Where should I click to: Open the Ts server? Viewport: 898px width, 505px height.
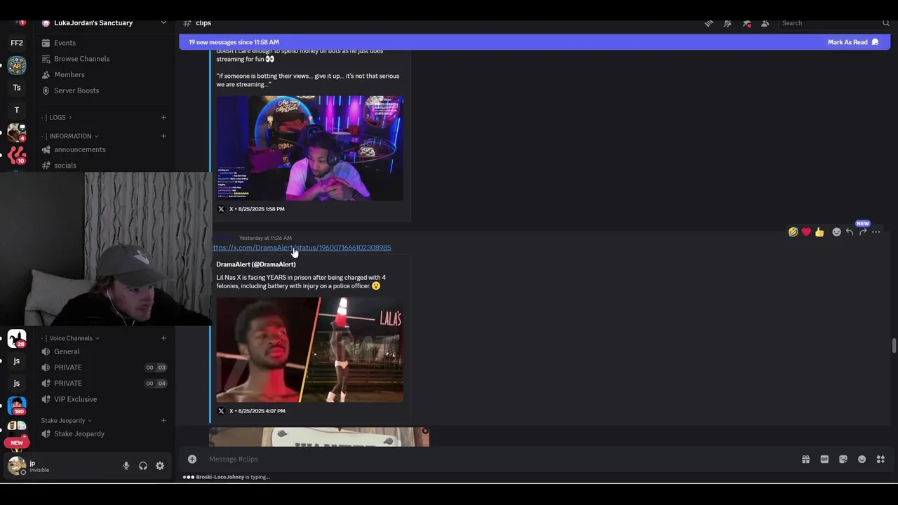pos(17,88)
